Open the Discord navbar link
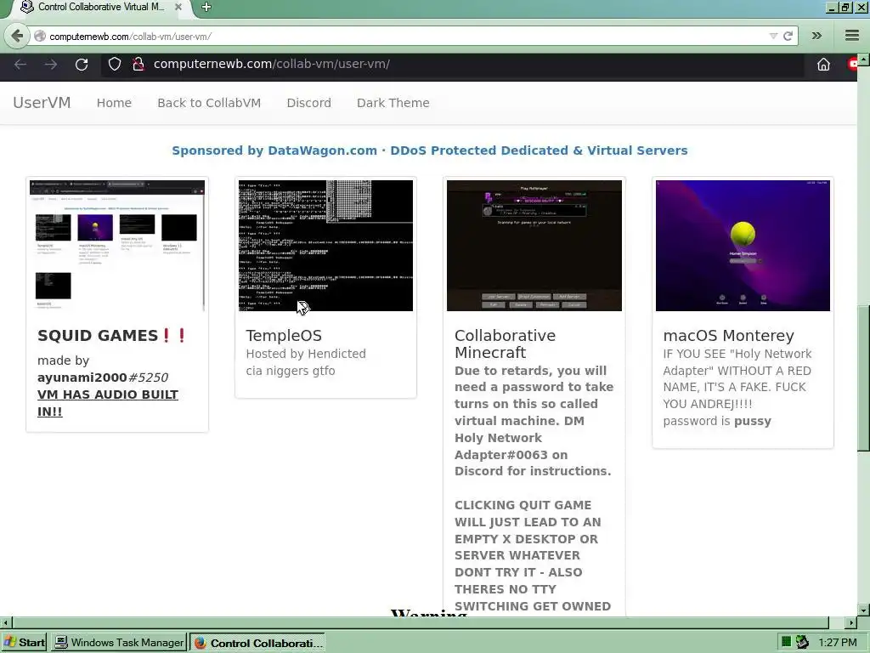This screenshot has width=870, height=653. pos(309,103)
